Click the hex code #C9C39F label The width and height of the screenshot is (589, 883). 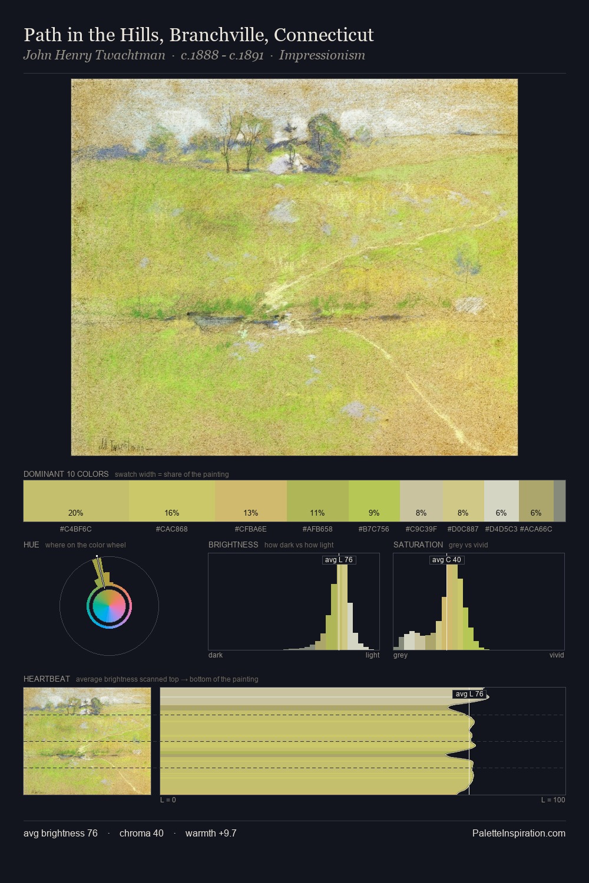421,529
